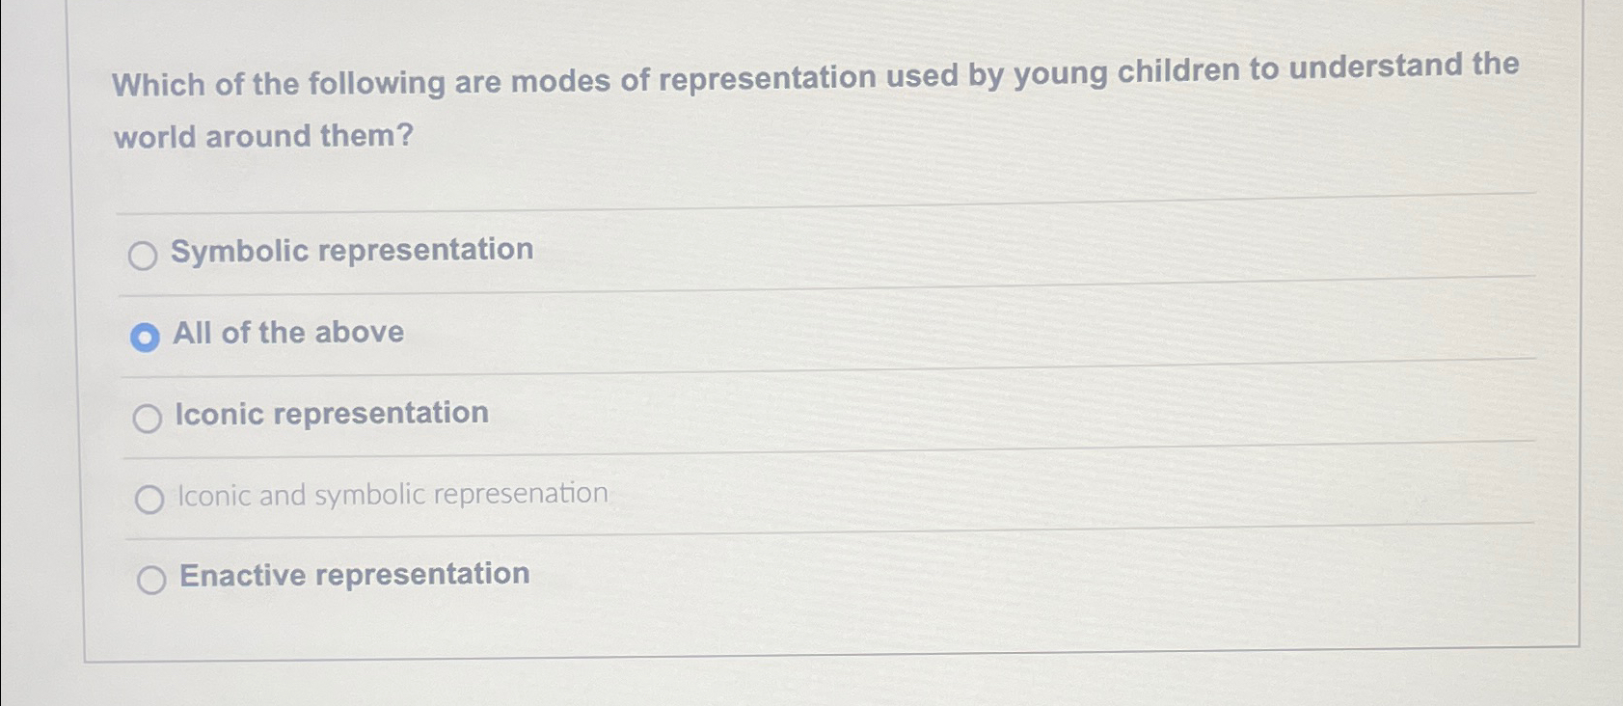Click the Enactive representation answer text
The height and width of the screenshot is (706, 1623).
click(x=353, y=576)
